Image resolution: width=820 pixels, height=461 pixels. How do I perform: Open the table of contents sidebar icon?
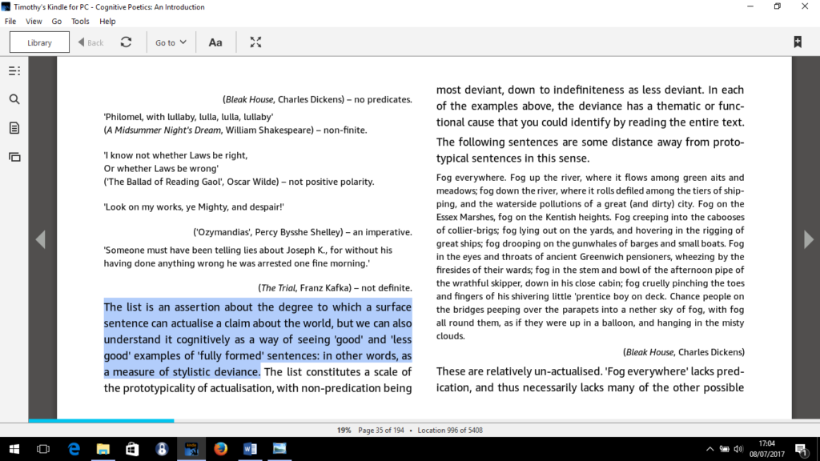[x=14, y=70]
